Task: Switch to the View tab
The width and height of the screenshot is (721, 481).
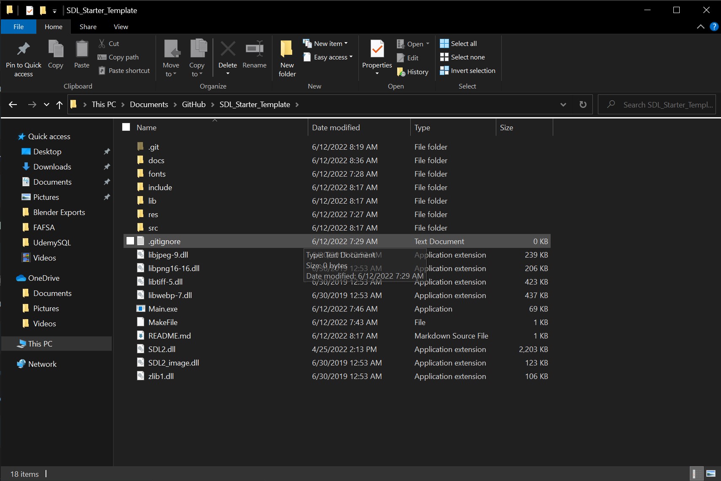Action: (x=121, y=27)
